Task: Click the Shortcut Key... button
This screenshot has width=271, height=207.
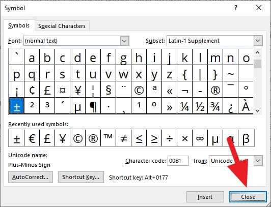Action: tap(80, 177)
